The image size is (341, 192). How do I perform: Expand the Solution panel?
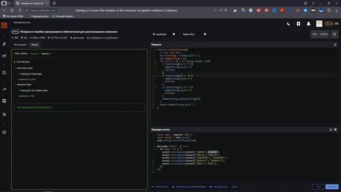click(335, 45)
